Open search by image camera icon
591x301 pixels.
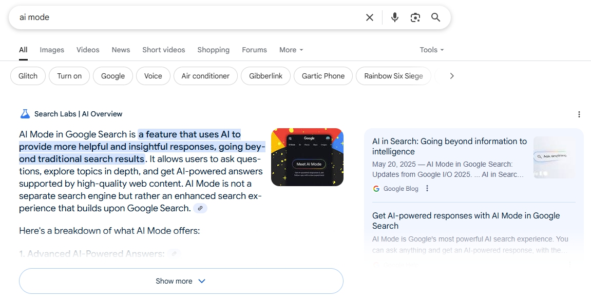pyautogui.click(x=415, y=17)
